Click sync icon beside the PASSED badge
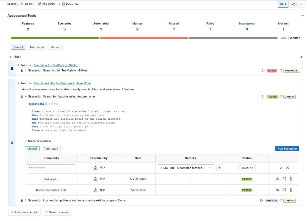This screenshot has height=221, width=307. point(281,96)
